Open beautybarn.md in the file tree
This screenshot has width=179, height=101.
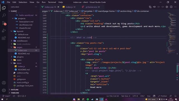[x=26, y=22]
